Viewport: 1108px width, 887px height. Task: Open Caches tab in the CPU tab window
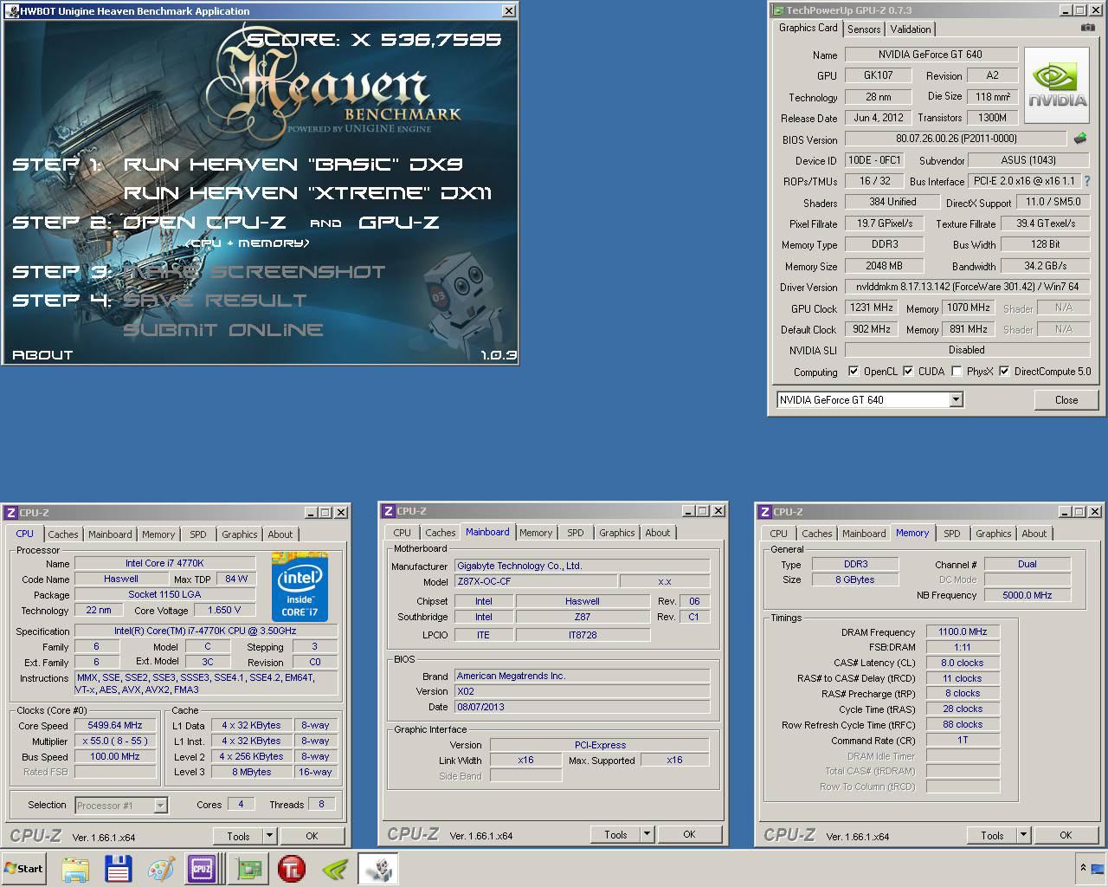coord(63,534)
